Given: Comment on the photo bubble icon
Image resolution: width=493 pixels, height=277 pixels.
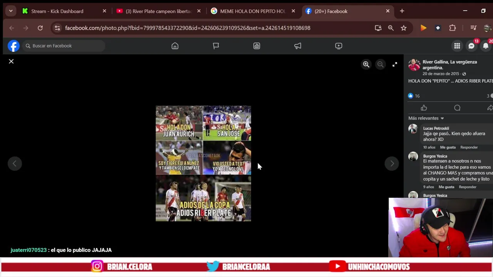Looking at the screenshot, I should [457, 108].
